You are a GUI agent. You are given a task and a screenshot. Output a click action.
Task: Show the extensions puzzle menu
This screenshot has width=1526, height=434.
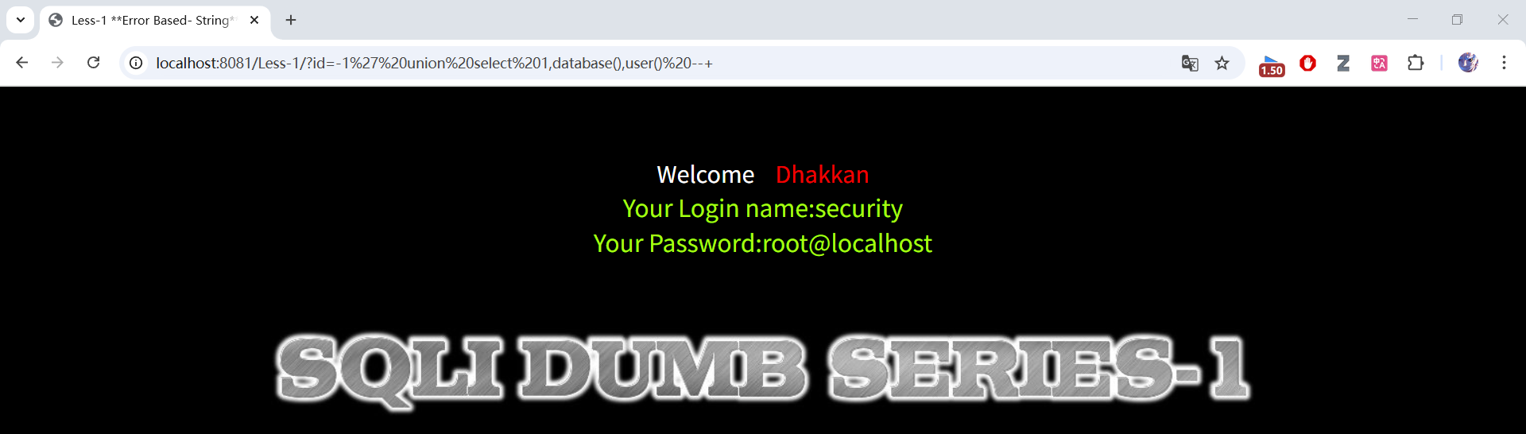[1416, 63]
